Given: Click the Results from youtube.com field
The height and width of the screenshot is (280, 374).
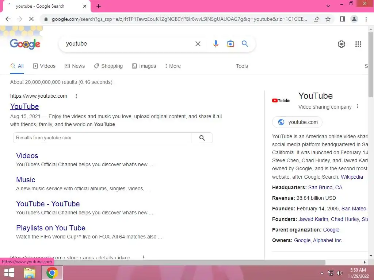Looking at the screenshot, I should click(102, 138).
